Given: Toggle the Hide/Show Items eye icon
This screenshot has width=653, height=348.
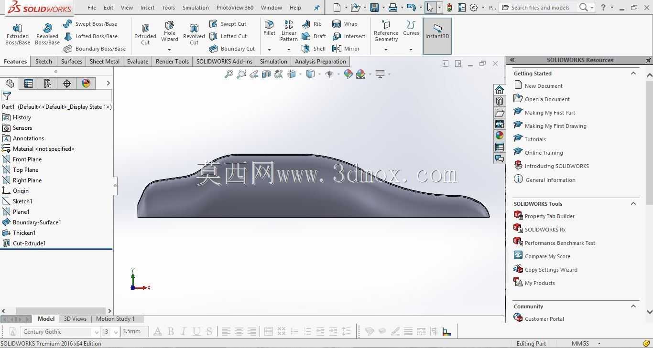Looking at the screenshot, I should (x=329, y=74).
